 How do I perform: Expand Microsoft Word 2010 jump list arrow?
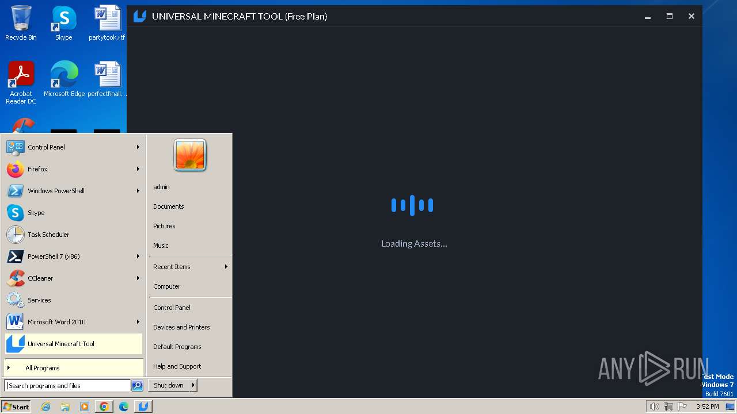click(138, 322)
